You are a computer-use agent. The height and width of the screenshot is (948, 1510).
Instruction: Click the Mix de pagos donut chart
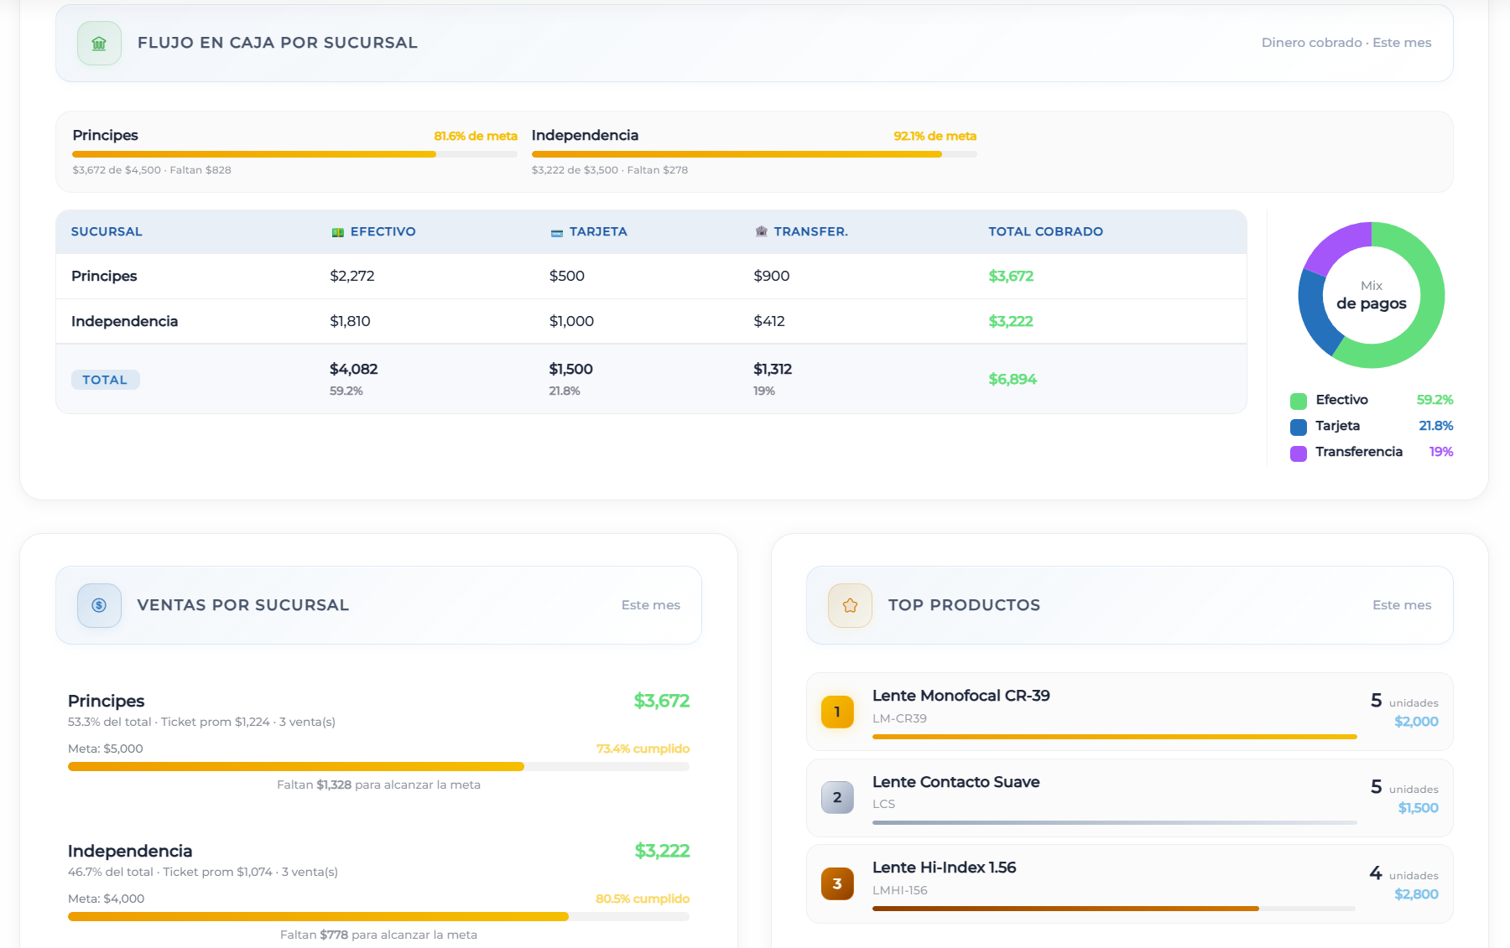1372,295
